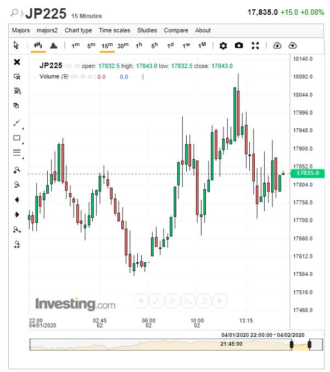The height and width of the screenshot is (372, 330).
Task: Take a chart snapshot with camera icon
Action: 239,46
